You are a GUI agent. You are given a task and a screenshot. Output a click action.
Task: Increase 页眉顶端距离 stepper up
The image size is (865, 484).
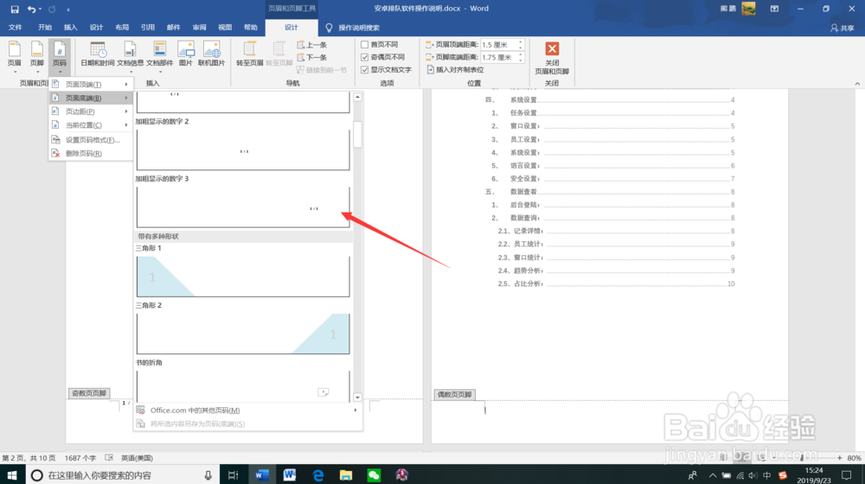520,41
